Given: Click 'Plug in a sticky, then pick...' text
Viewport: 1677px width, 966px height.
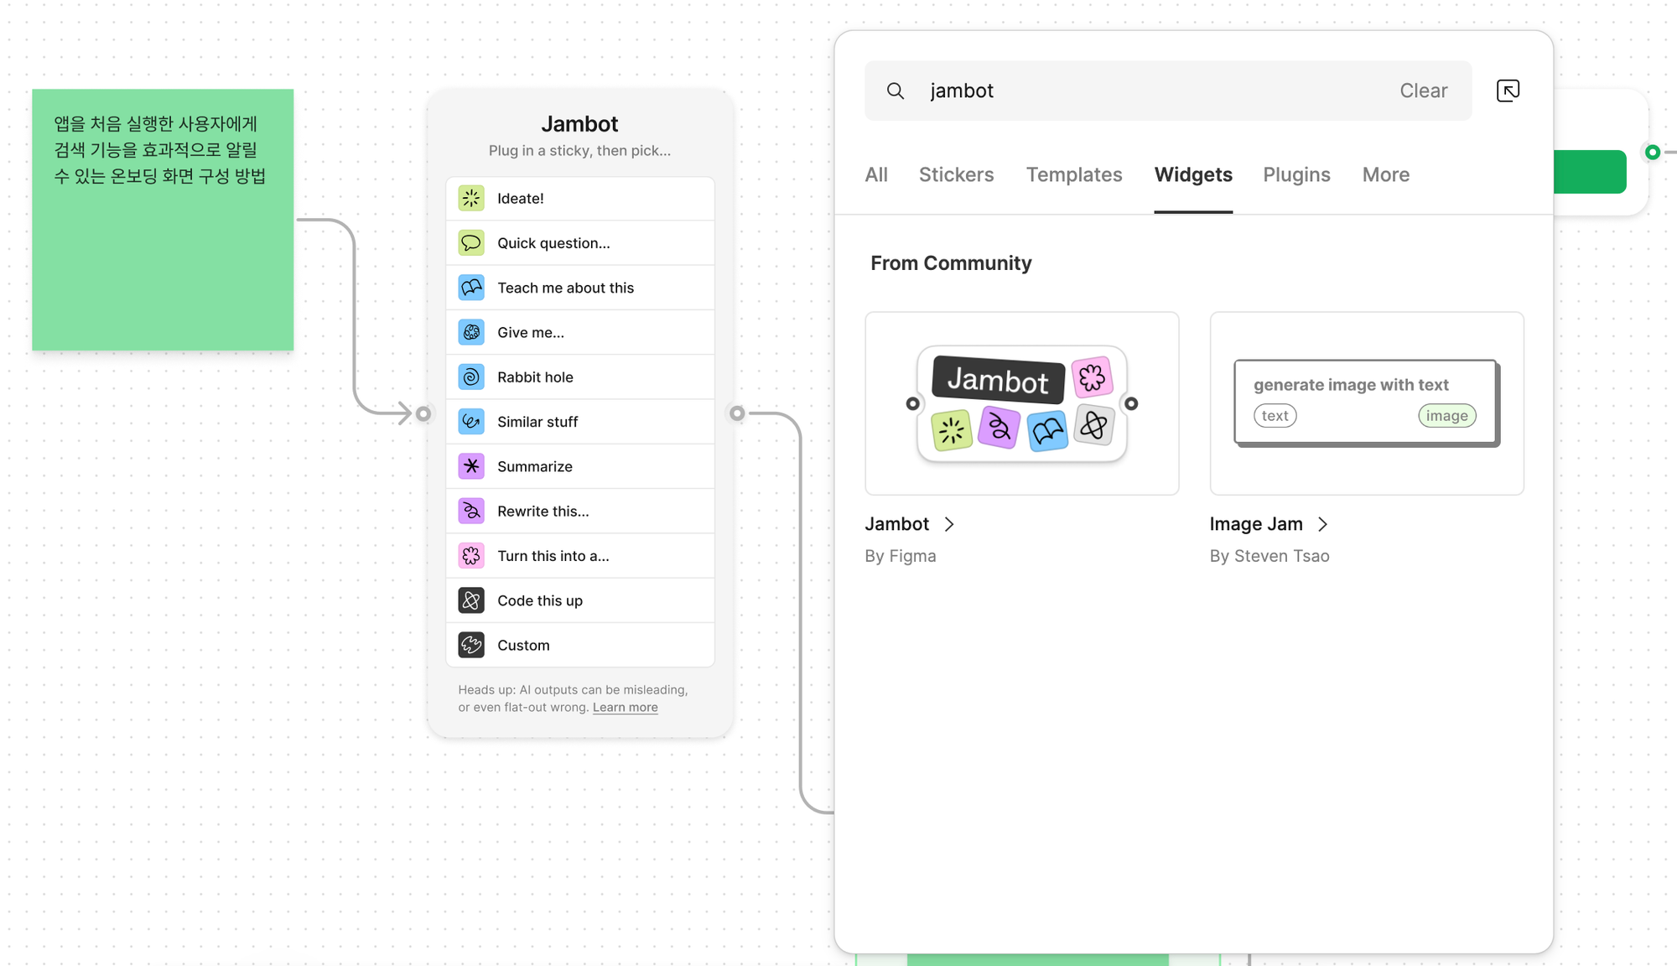Looking at the screenshot, I should (579, 151).
